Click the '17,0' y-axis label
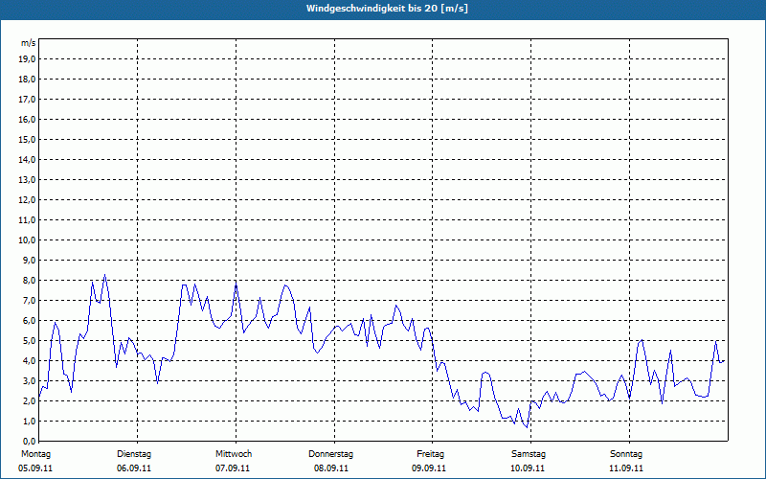The height and width of the screenshot is (479, 766). tap(27, 100)
